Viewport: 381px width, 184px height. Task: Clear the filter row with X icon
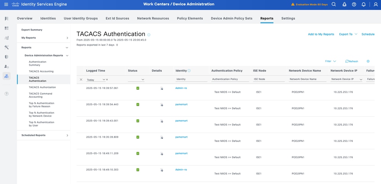[x=81, y=79]
